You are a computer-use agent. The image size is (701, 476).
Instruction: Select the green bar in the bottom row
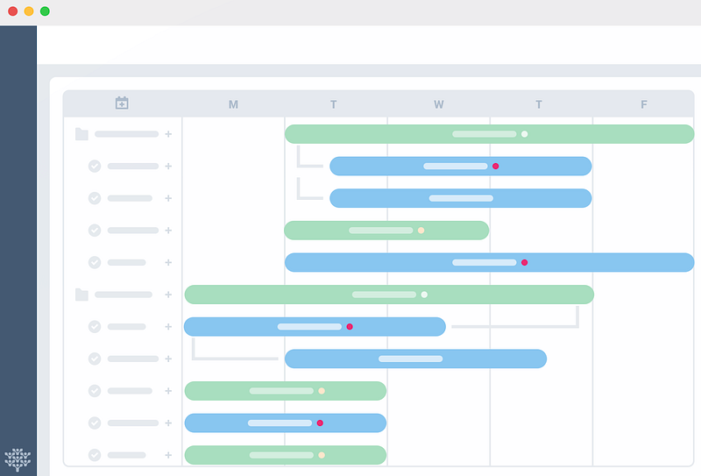286,455
